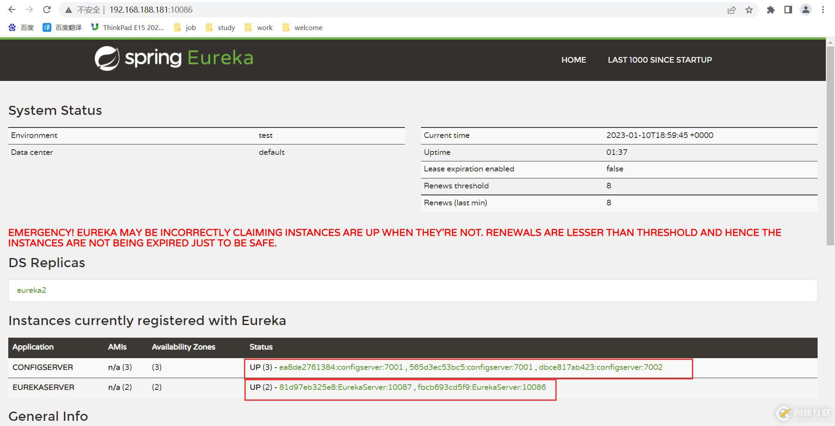
Task: Click the Renews threshold label
Action: 456,186
